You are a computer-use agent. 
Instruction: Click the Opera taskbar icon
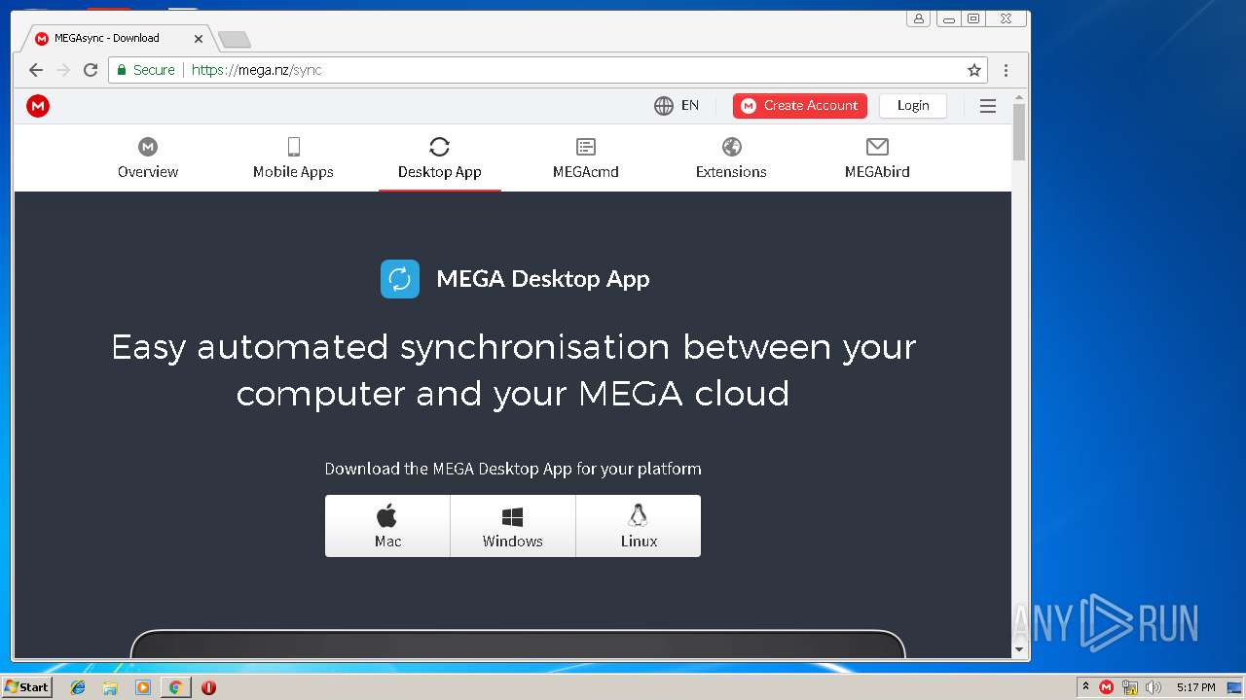click(x=208, y=687)
